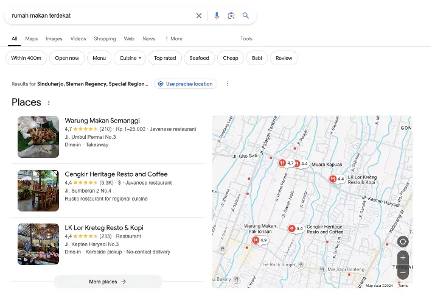Open Places section three-dot menu
Viewport: 432px width, 298px height.
(49, 102)
